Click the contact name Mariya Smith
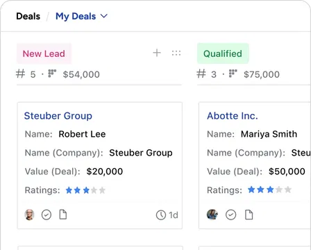 point(269,134)
